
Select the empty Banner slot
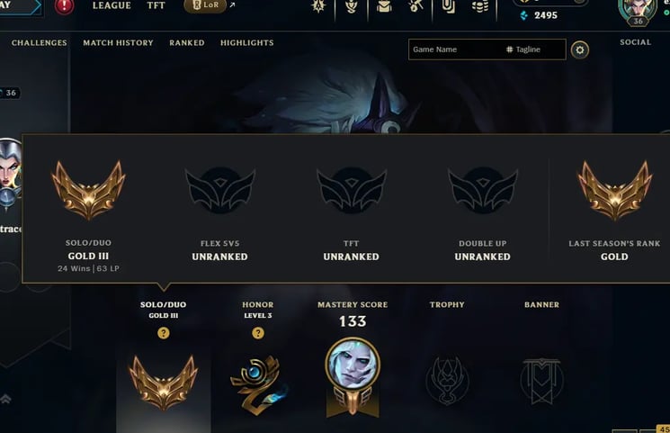[541, 381]
